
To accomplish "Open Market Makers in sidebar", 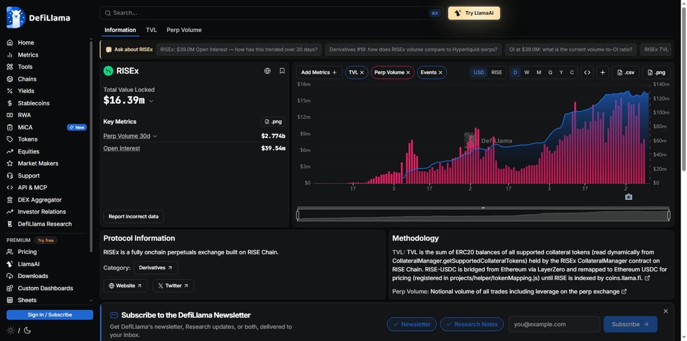I will coord(38,163).
